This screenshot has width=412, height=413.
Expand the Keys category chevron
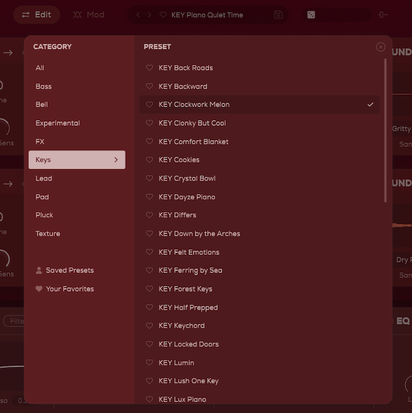116,160
